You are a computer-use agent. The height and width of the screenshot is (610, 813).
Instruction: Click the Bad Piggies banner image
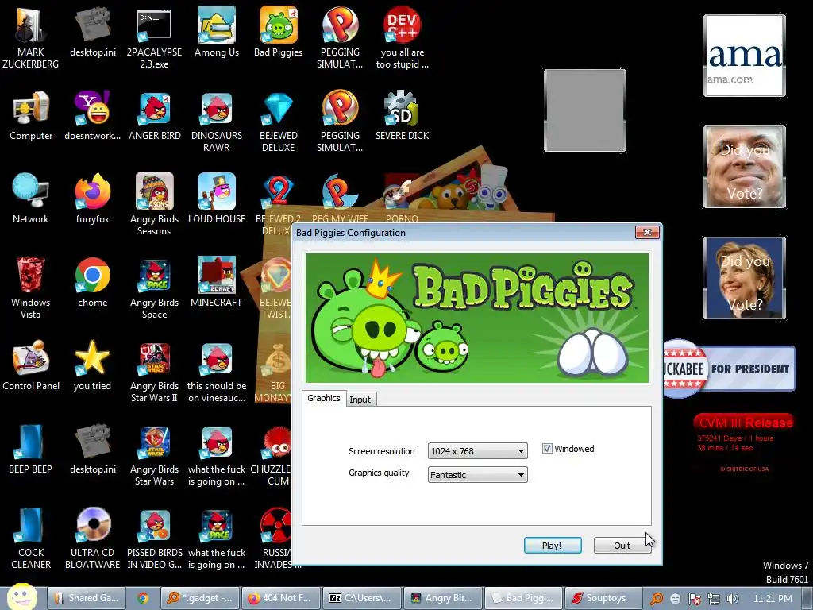(x=476, y=318)
